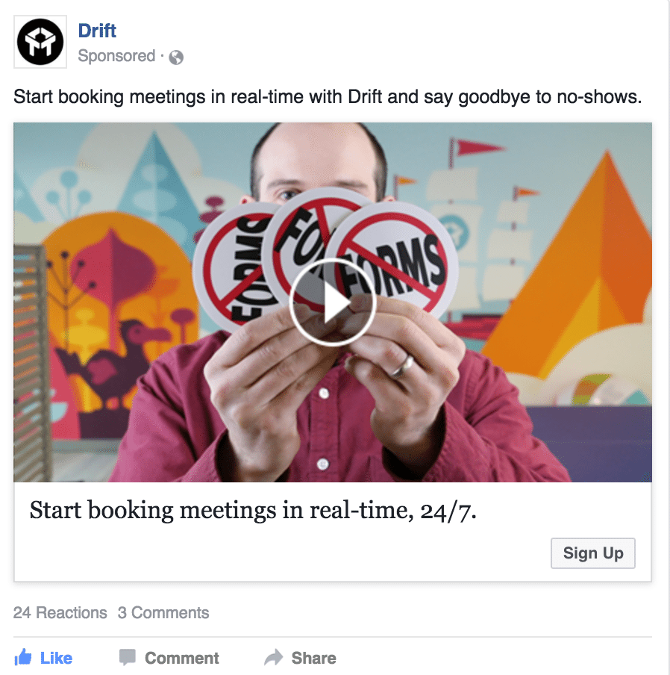The width and height of the screenshot is (670, 675).
Task: Click the orange mountain in the video background
Action: pyautogui.click(x=576, y=276)
